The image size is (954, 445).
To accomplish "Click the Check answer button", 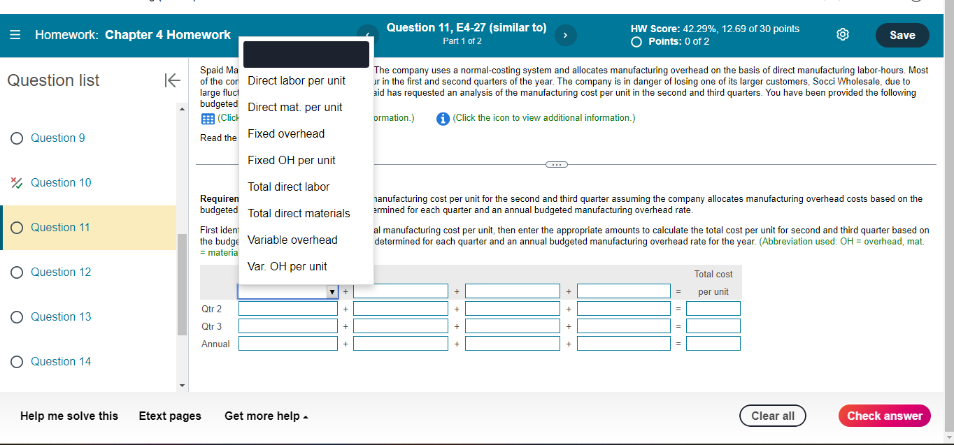I will [884, 416].
